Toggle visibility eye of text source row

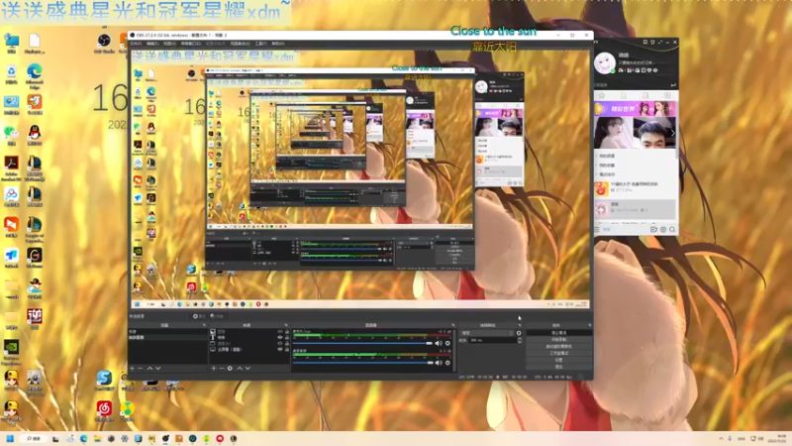280,337
